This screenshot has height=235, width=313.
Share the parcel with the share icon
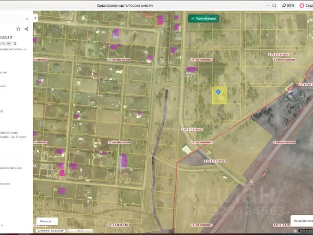coord(26,29)
